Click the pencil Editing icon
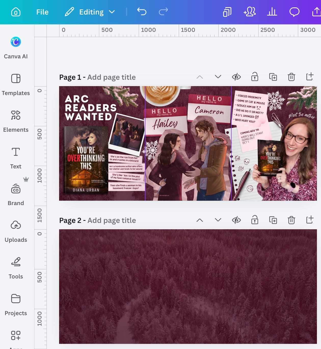This screenshot has height=349, width=321. [x=69, y=12]
